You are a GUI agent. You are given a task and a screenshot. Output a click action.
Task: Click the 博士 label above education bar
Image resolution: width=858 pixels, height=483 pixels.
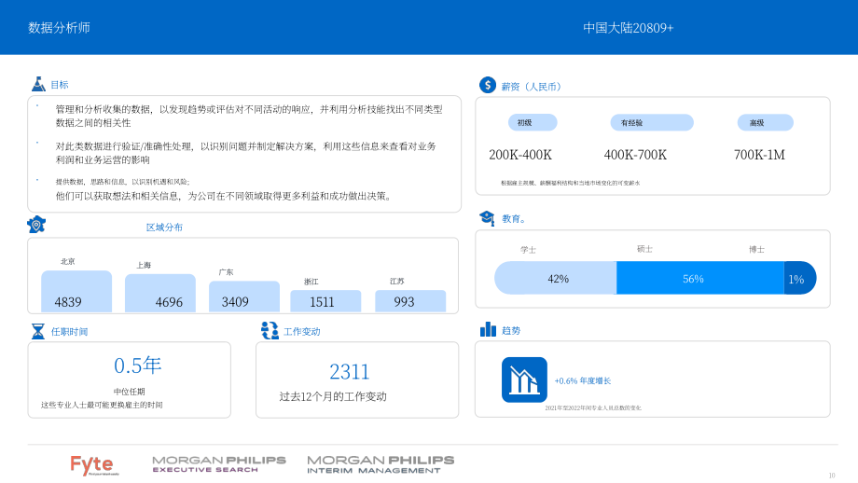(x=756, y=250)
